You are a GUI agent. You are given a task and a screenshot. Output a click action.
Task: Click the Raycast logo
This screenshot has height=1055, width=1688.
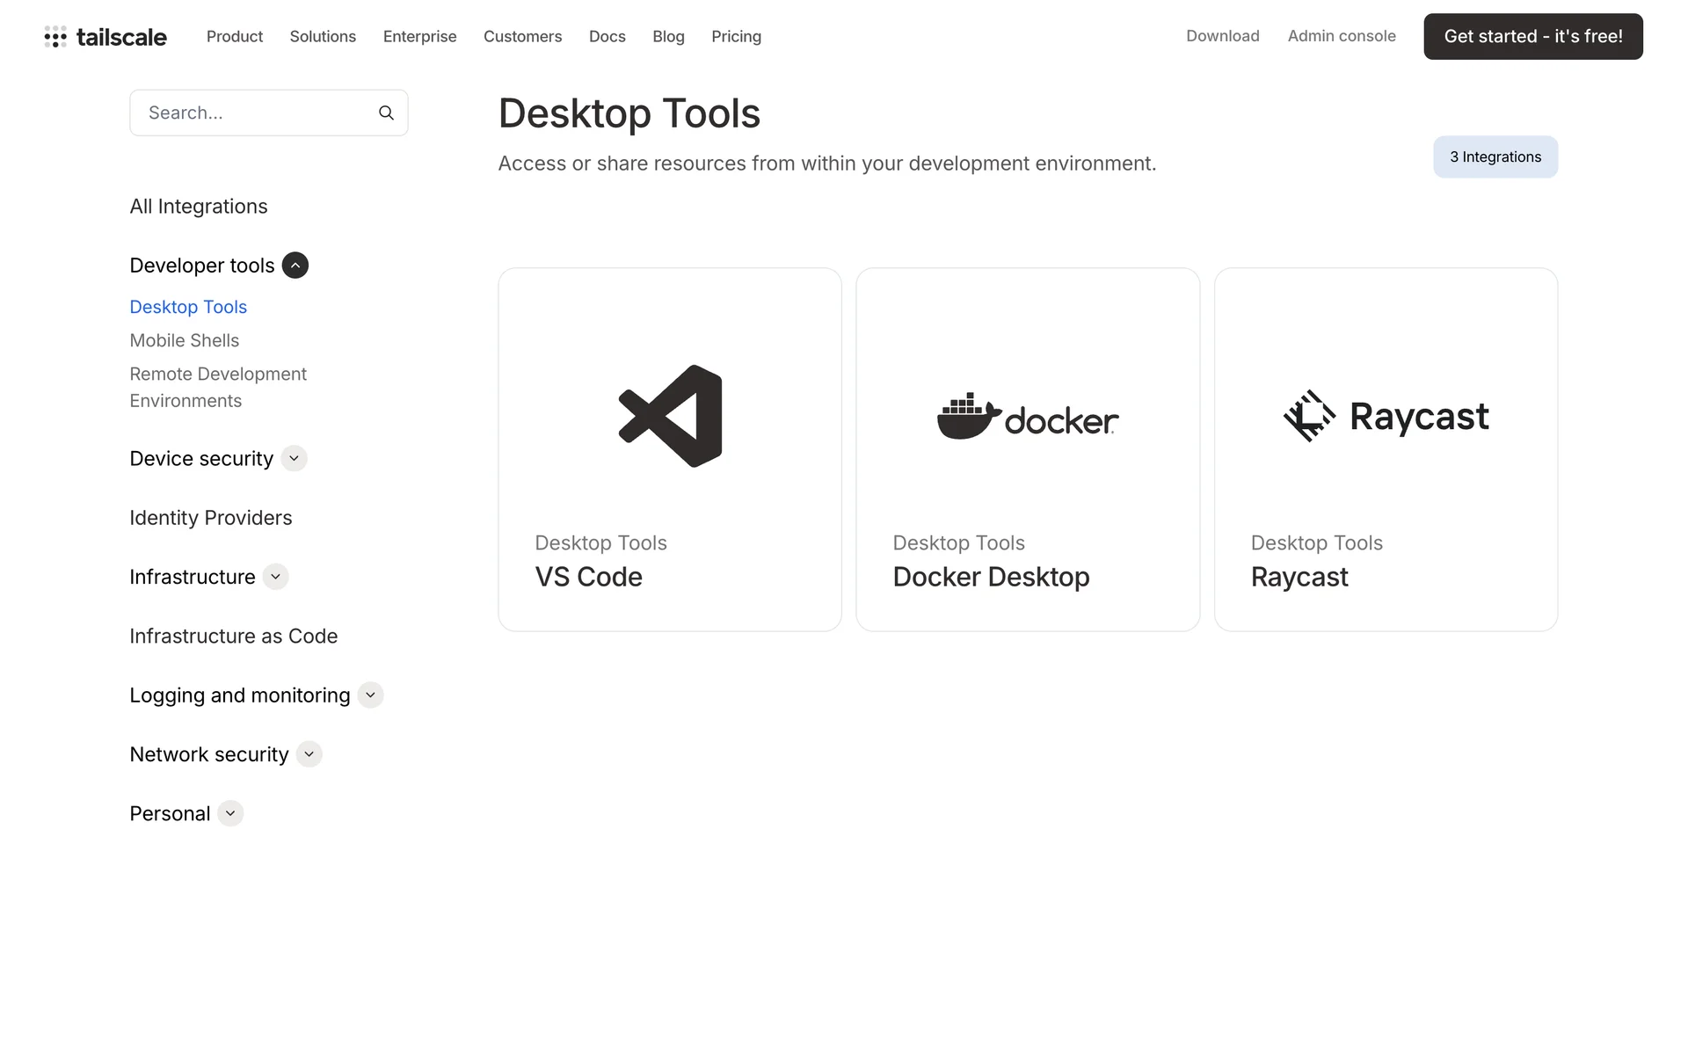coord(1386,416)
